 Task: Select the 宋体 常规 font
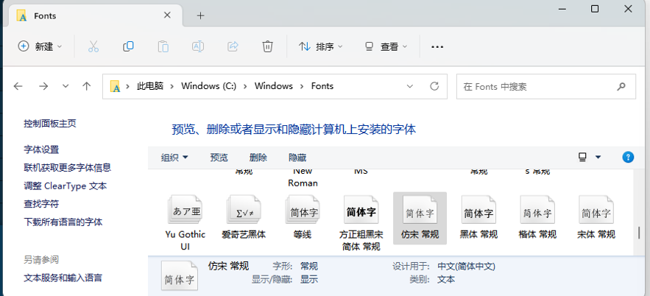(596, 218)
